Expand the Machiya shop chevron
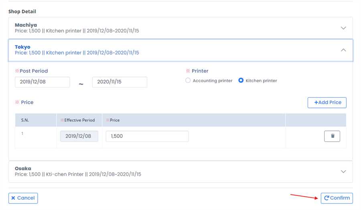This screenshot has height=210, width=361. [343, 28]
